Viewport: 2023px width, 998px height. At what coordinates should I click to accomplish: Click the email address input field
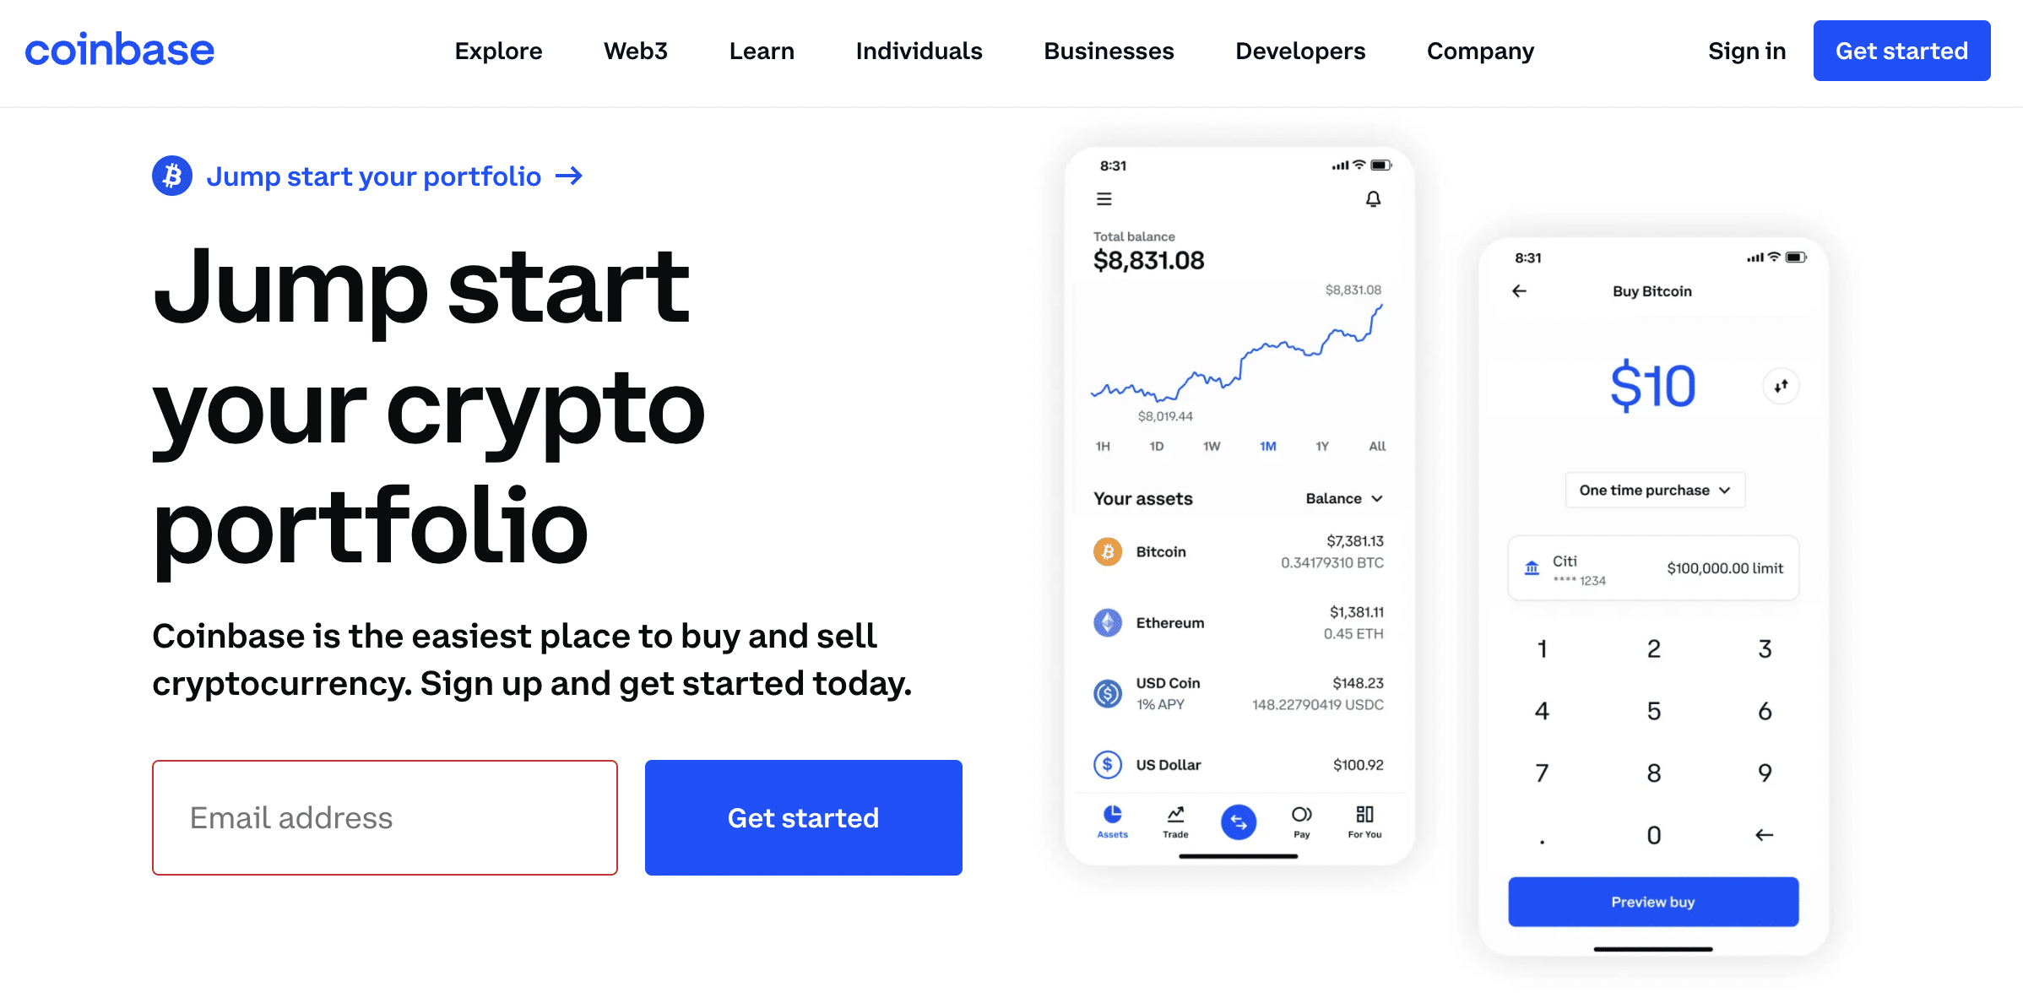pyautogui.click(x=387, y=817)
